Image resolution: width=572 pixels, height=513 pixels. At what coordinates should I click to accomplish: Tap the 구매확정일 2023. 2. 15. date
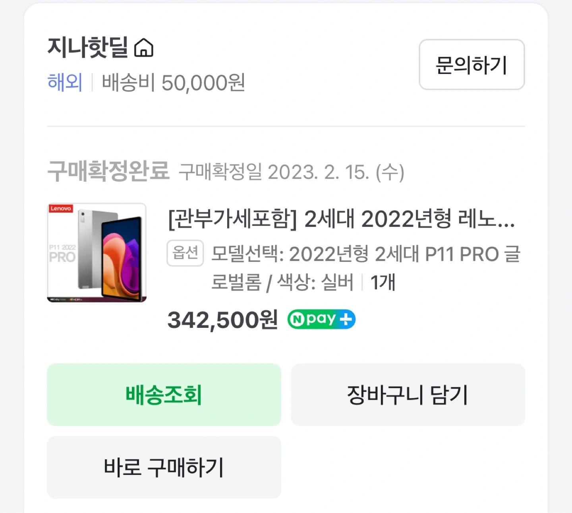(x=292, y=172)
